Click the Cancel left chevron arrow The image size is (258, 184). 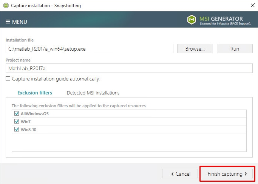[172, 174]
